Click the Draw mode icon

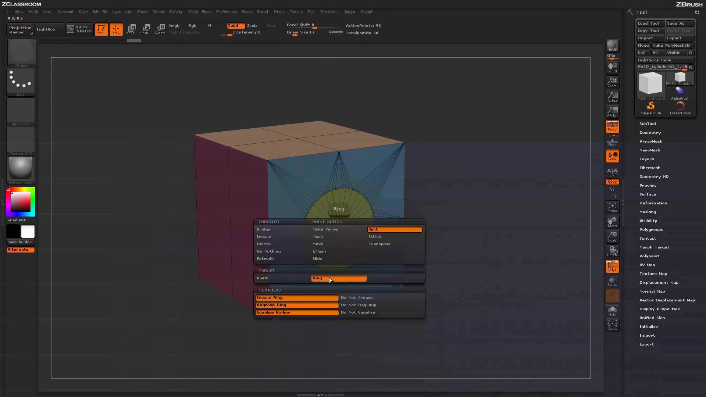(116, 29)
